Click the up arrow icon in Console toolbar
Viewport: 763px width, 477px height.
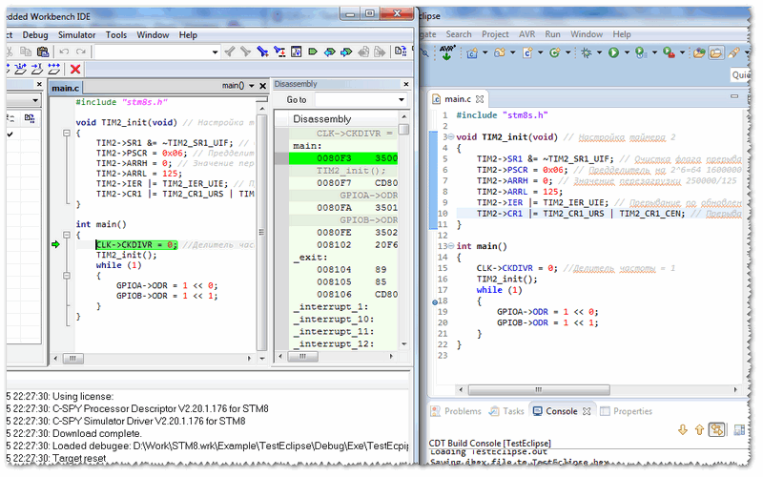[699, 430]
